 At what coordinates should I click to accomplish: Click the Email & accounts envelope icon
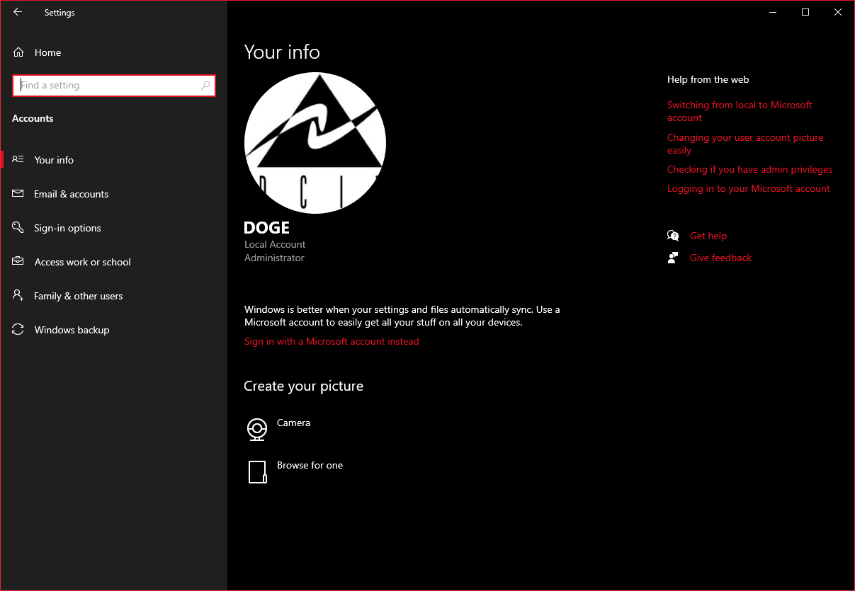(18, 194)
